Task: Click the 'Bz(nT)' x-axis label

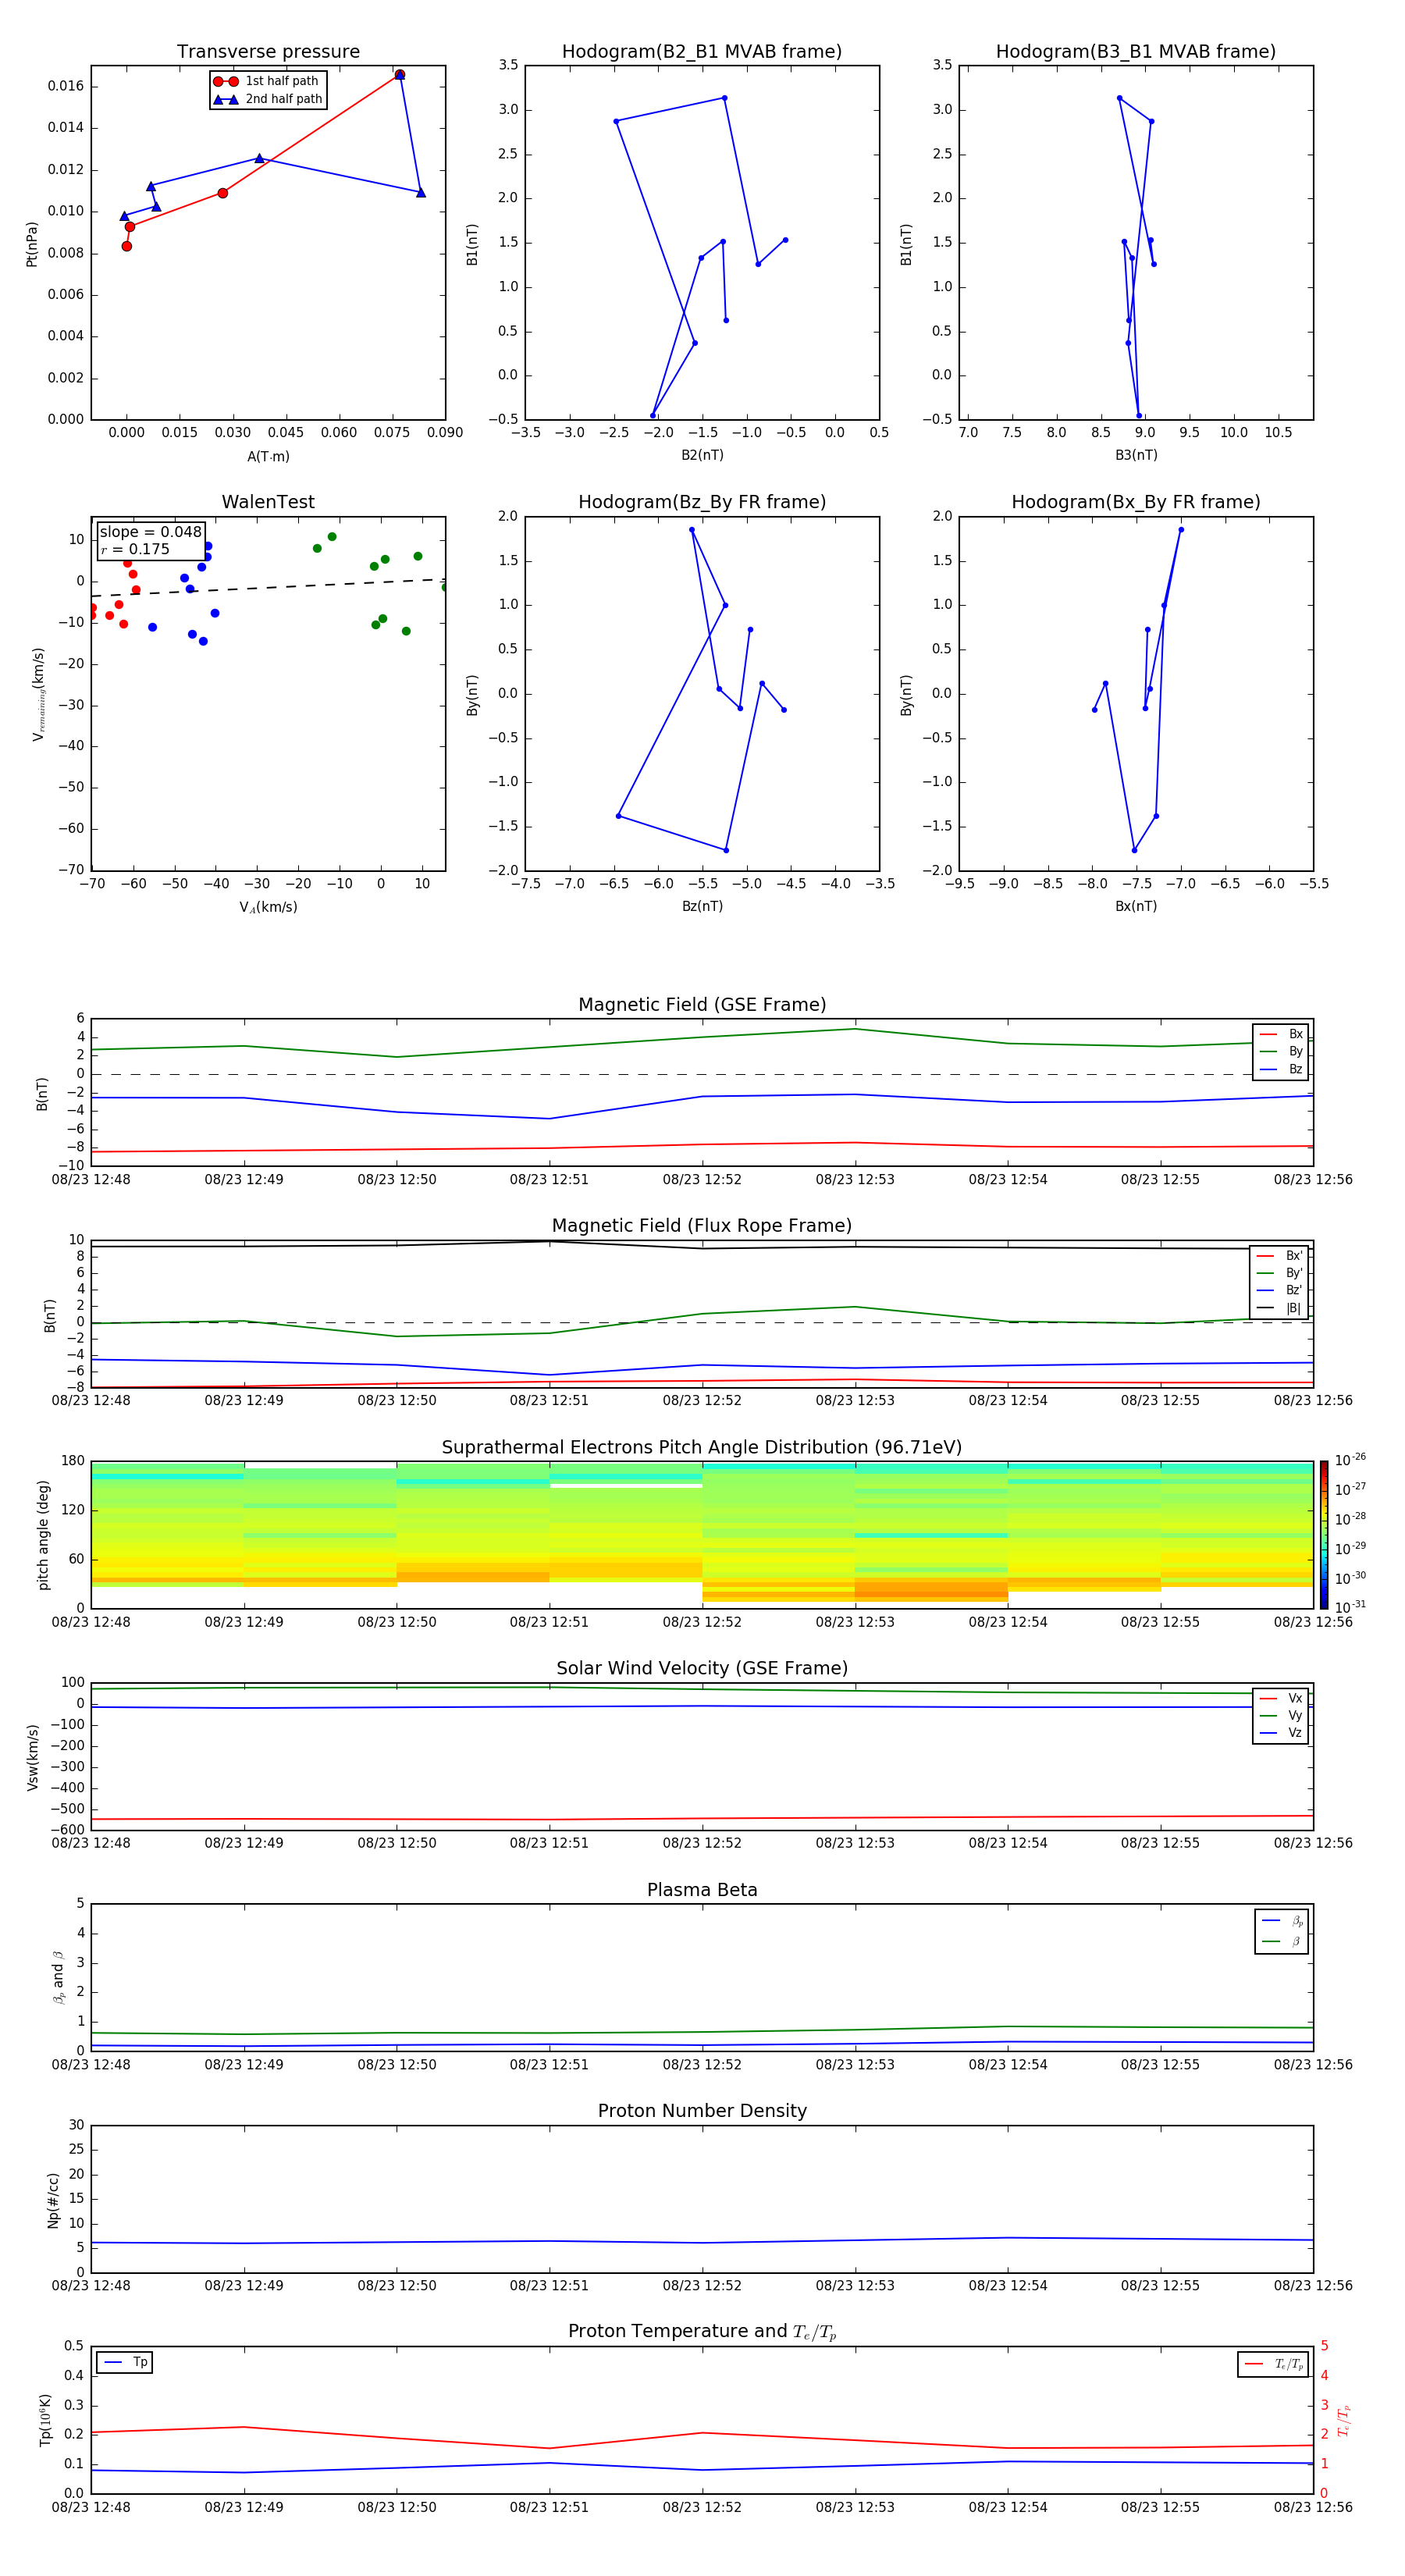Action: pos(702,906)
